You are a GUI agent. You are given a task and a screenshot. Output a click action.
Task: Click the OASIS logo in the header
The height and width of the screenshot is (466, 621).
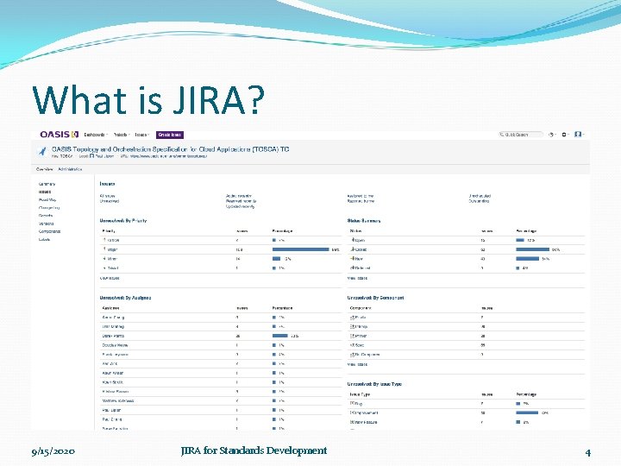point(60,135)
